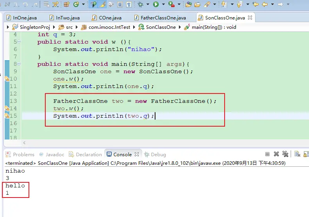The width and height of the screenshot is (309, 217).
Task: Click the editor horizontal scrollbar
Action: [156, 143]
